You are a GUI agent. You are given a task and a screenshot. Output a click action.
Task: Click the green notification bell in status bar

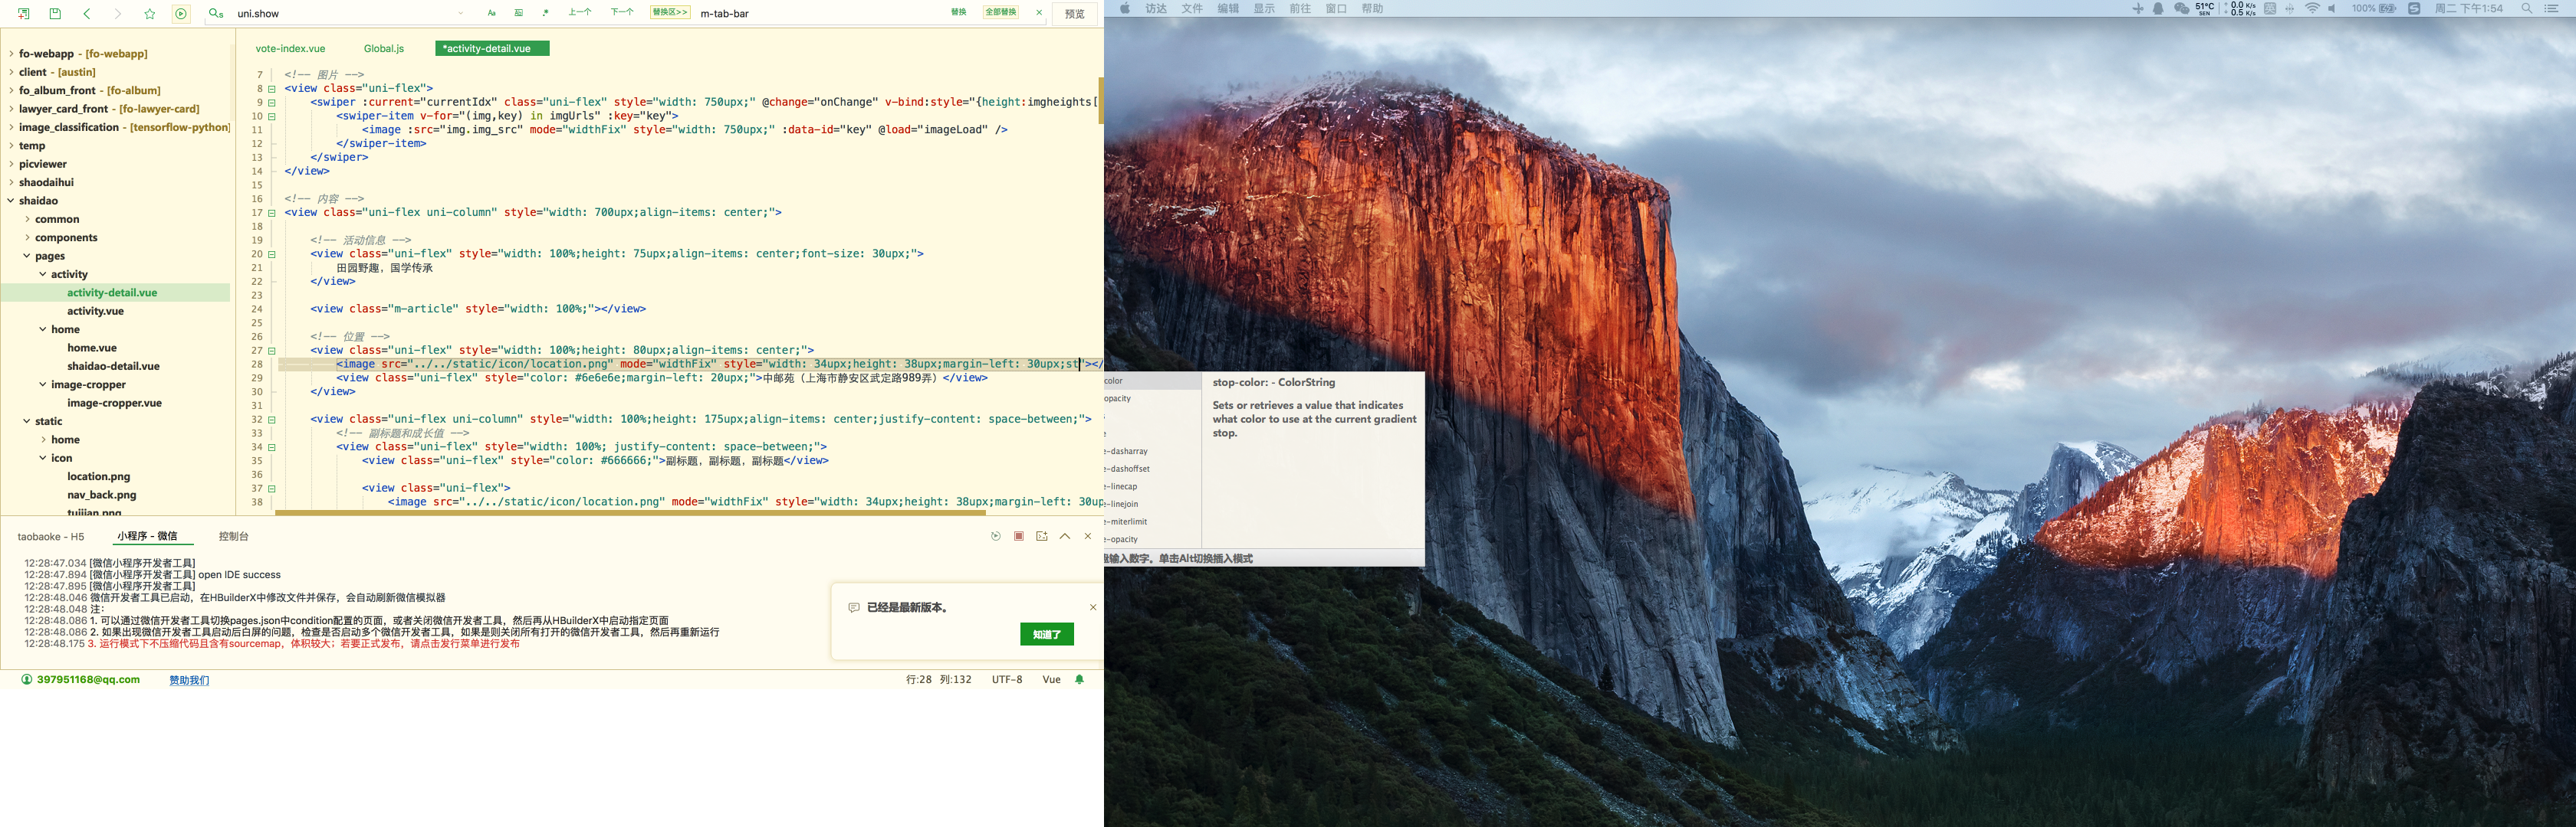point(1079,679)
